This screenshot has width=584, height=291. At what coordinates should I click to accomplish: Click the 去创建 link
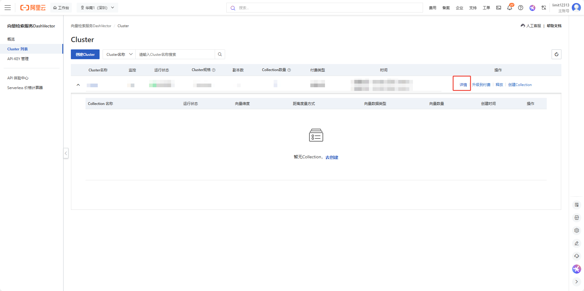click(x=332, y=157)
